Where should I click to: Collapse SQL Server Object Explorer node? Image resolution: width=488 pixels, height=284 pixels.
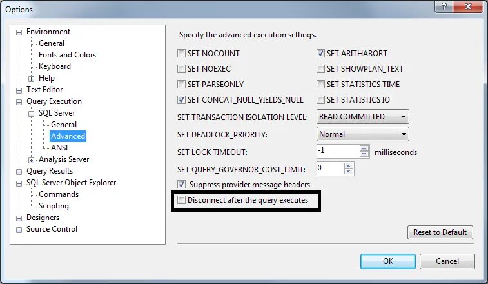[19, 183]
